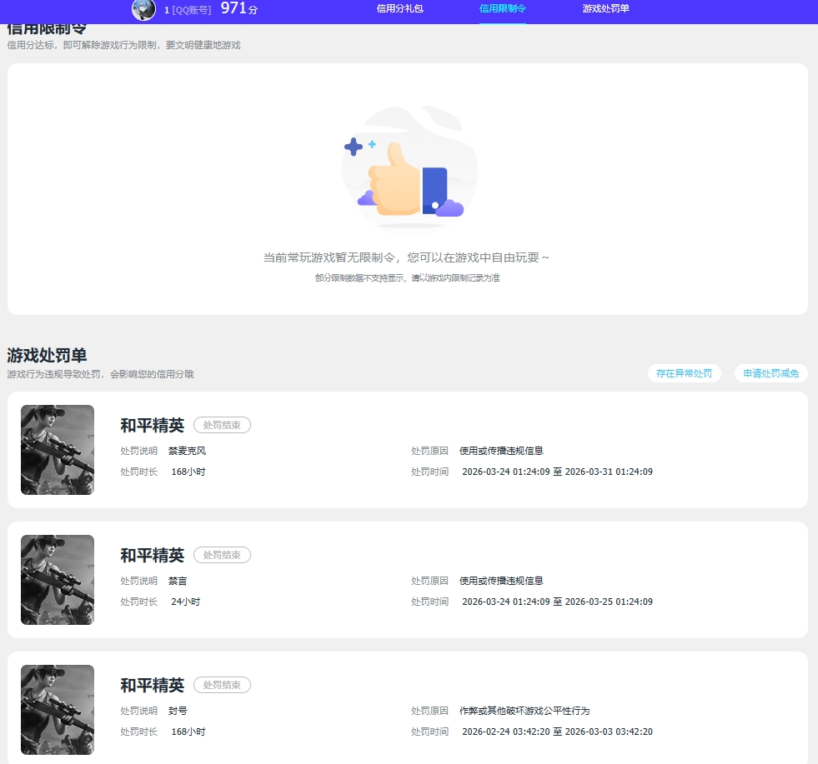Click 168小时 duration on 封号 card
The width and height of the screenshot is (818, 764).
(x=188, y=732)
